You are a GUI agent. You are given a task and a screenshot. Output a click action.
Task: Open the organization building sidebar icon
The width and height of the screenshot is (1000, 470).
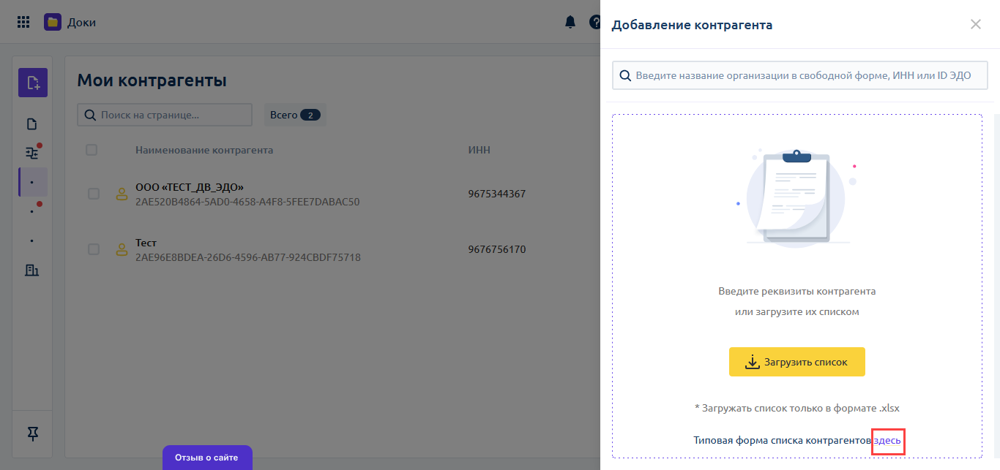32,270
